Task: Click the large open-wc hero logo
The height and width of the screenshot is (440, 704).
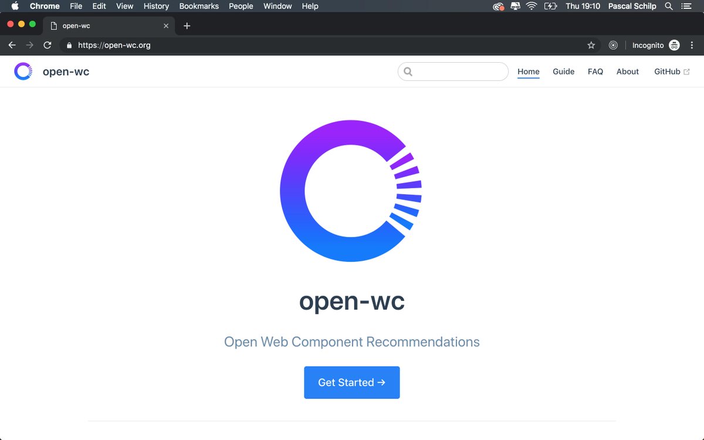Action: pyautogui.click(x=351, y=191)
